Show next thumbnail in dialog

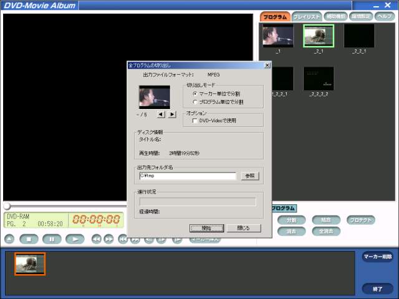[x=172, y=115]
